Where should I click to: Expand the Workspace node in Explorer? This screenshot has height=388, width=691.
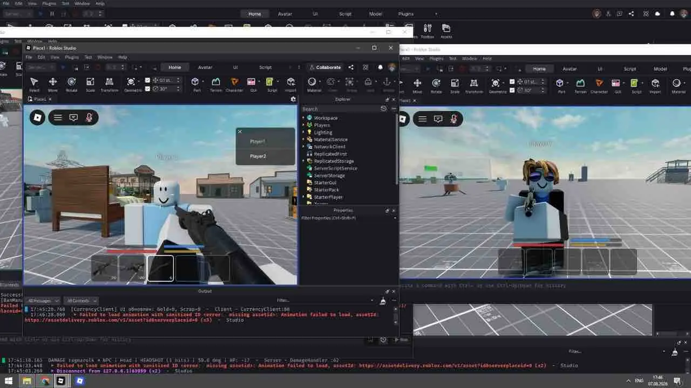pos(303,117)
